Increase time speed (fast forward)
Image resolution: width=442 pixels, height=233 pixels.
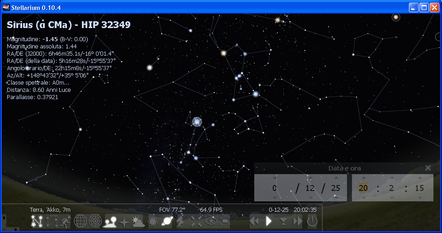tap(297, 221)
